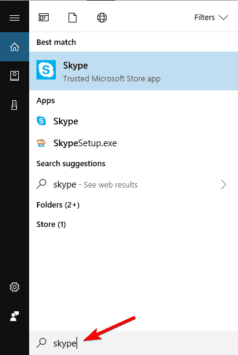
Task: Expand the web results chevron arrow
Action: click(223, 184)
